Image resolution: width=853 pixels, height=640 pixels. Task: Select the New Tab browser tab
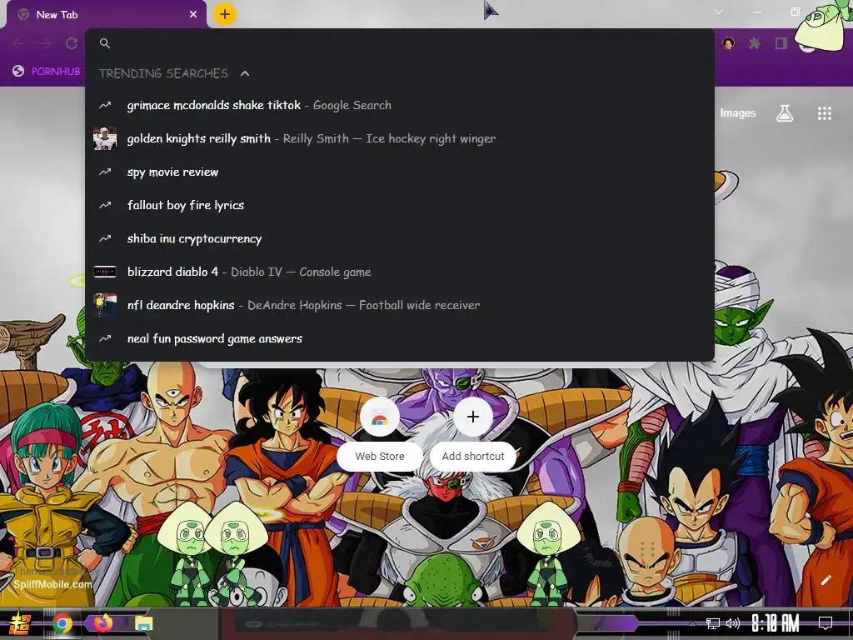click(107, 15)
